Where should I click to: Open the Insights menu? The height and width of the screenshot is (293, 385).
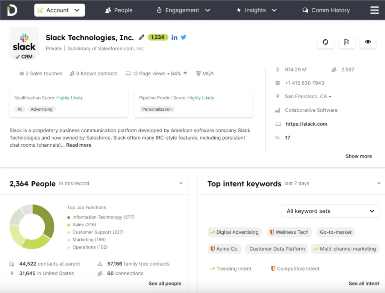(256, 10)
